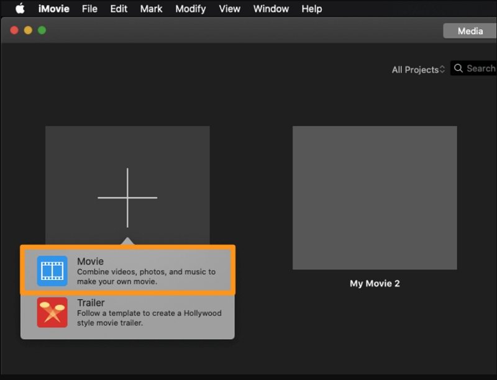Select the My Movie 2 project title
Image resolution: width=497 pixels, height=380 pixels.
[x=375, y=283]
